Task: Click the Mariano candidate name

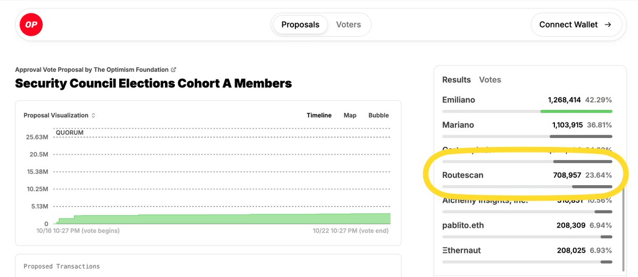Action: [458, 125]
